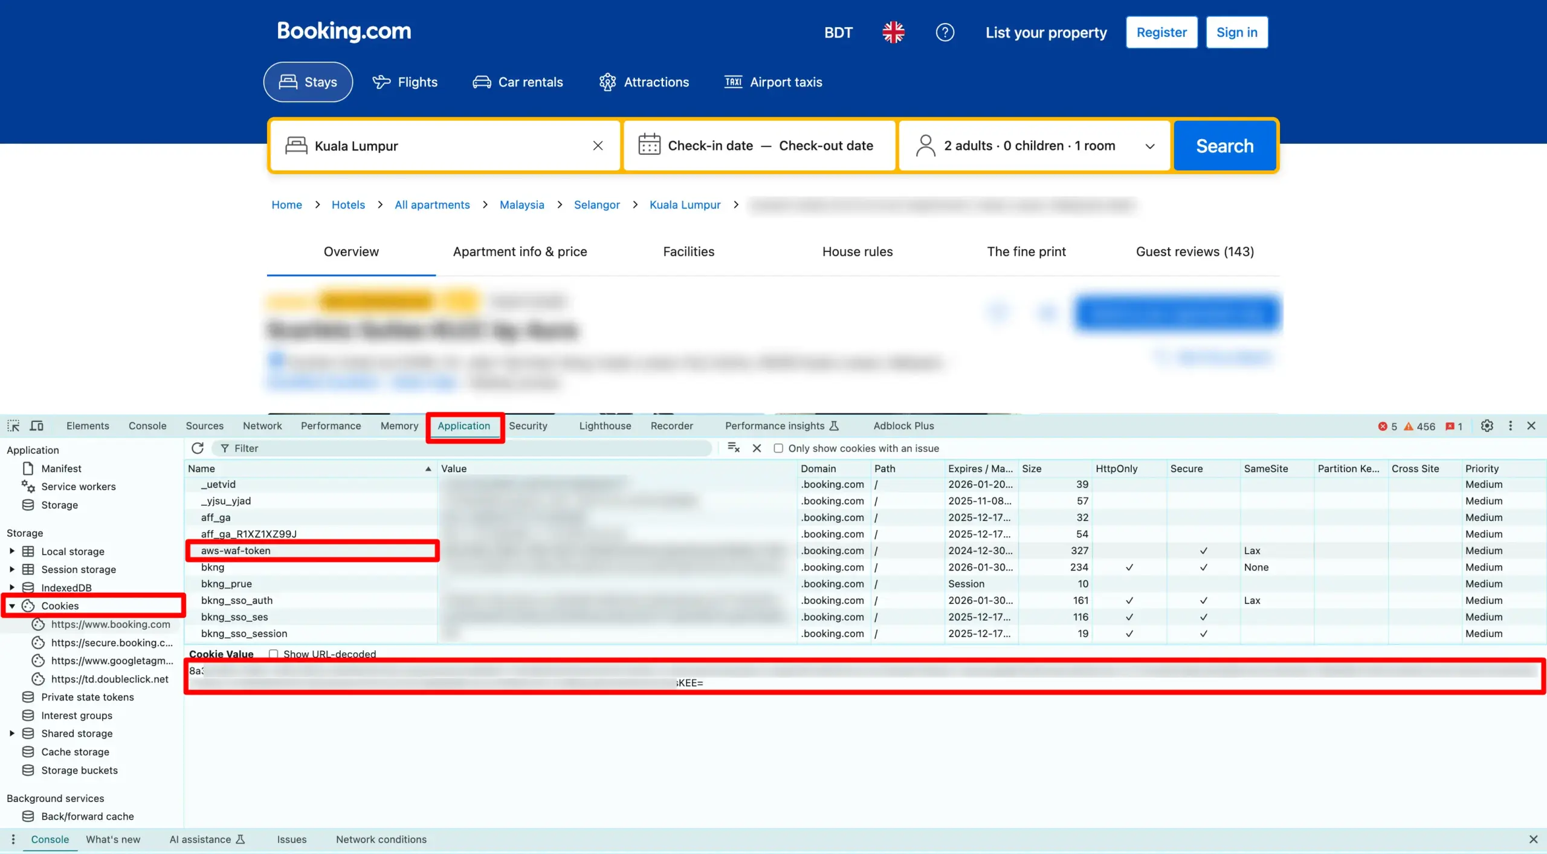The height and width of the screenshot is (854, 1547).
Task: Expand IndexedDB tree node
Action: pyautogui.click(x=11, y=587)
